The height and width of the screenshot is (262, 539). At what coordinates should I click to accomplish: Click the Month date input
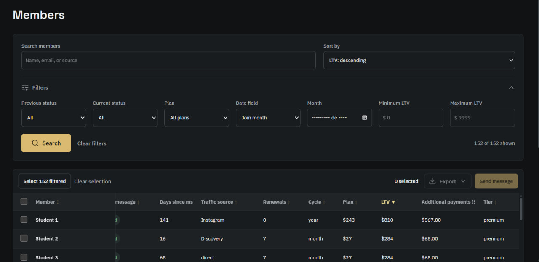[339, 118]
